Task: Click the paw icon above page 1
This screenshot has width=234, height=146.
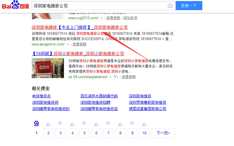Action: (x=37, y=123)
